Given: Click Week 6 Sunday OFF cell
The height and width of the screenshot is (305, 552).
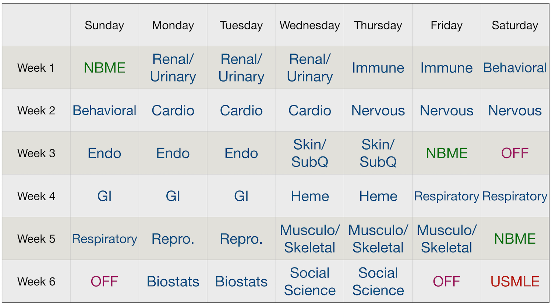Looking at the screenshot, I should (x=105, y=281).
